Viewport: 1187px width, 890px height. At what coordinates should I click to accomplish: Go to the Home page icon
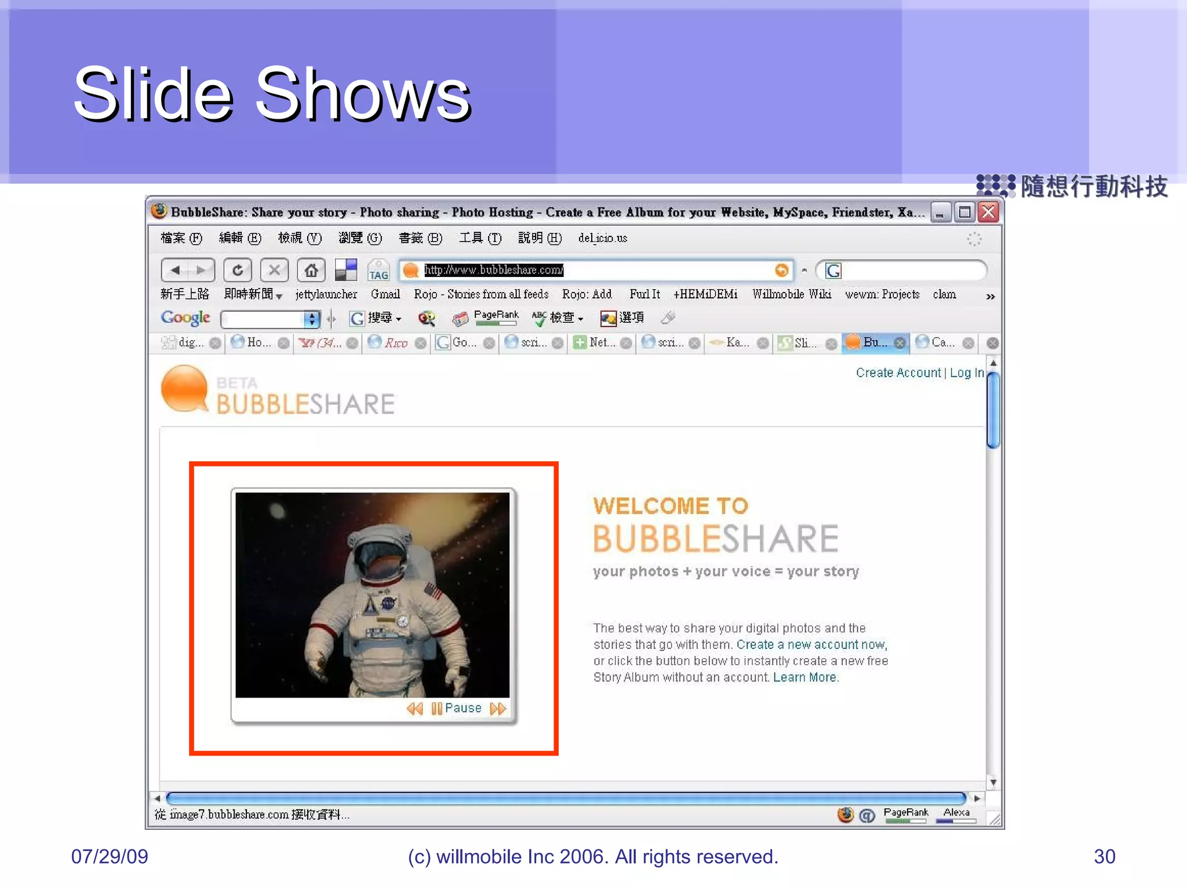coord(311,270)
